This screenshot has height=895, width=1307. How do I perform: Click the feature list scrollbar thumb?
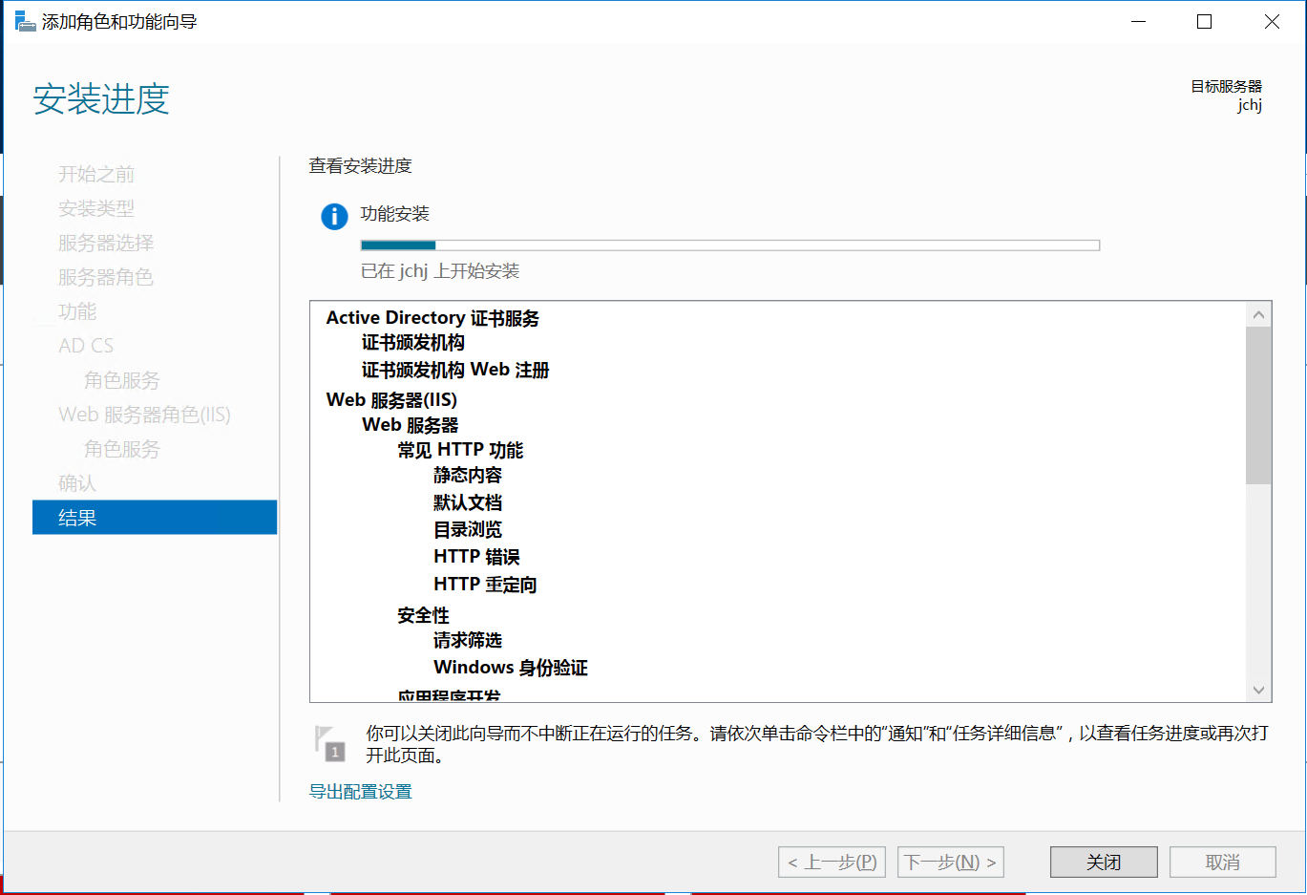1258,405
